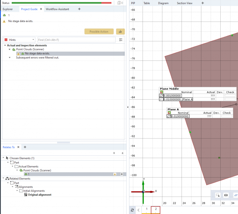Collapse the Chosen Elements section
The height and width of the screenshot is (214, 238).
3,158
